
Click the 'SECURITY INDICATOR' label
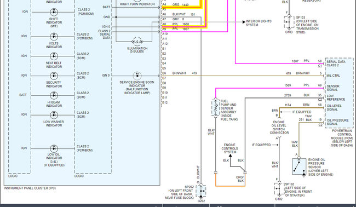pyautogui.click(x=54, y=84)
